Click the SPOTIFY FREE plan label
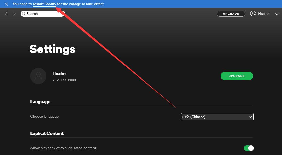Screen dimensions: 282x155 coord(64,80)
